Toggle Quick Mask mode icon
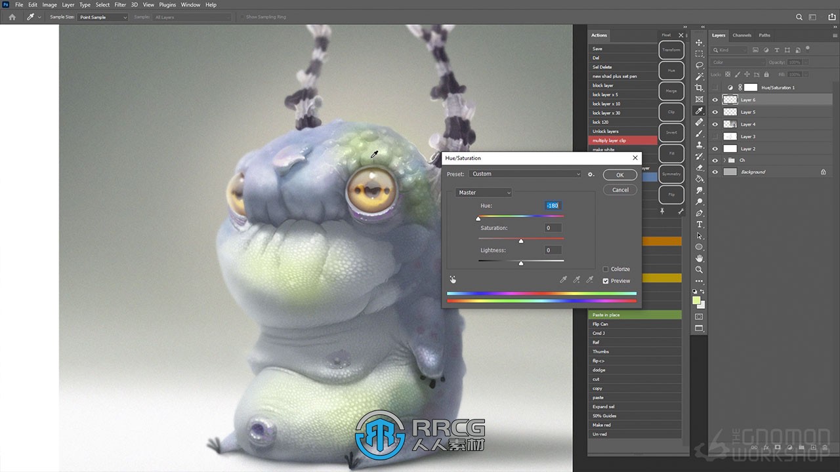This screenshot has height=472, width=840. click(699, 317)
